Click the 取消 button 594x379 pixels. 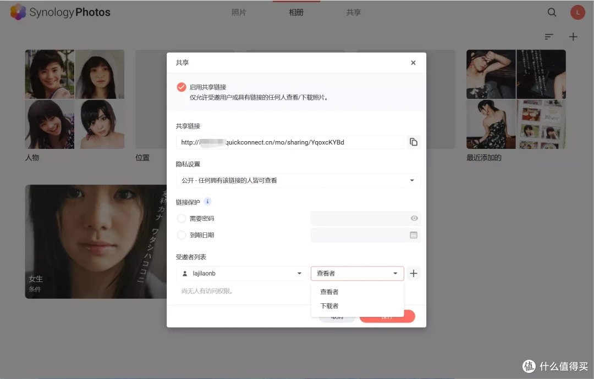[x=337, y=316]
